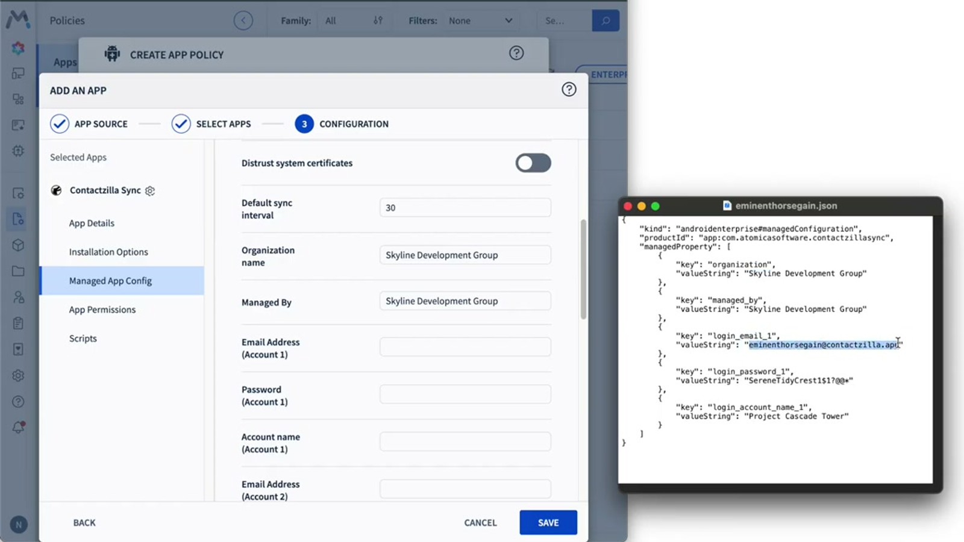Viewport: 964px width, 542px height.
Task: Click the blue search button in top bar
Action: click(606, 20)
